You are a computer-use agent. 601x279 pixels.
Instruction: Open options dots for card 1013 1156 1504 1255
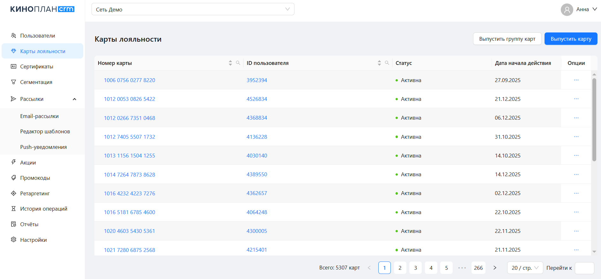pyautogui.click(x=576, y=156)
